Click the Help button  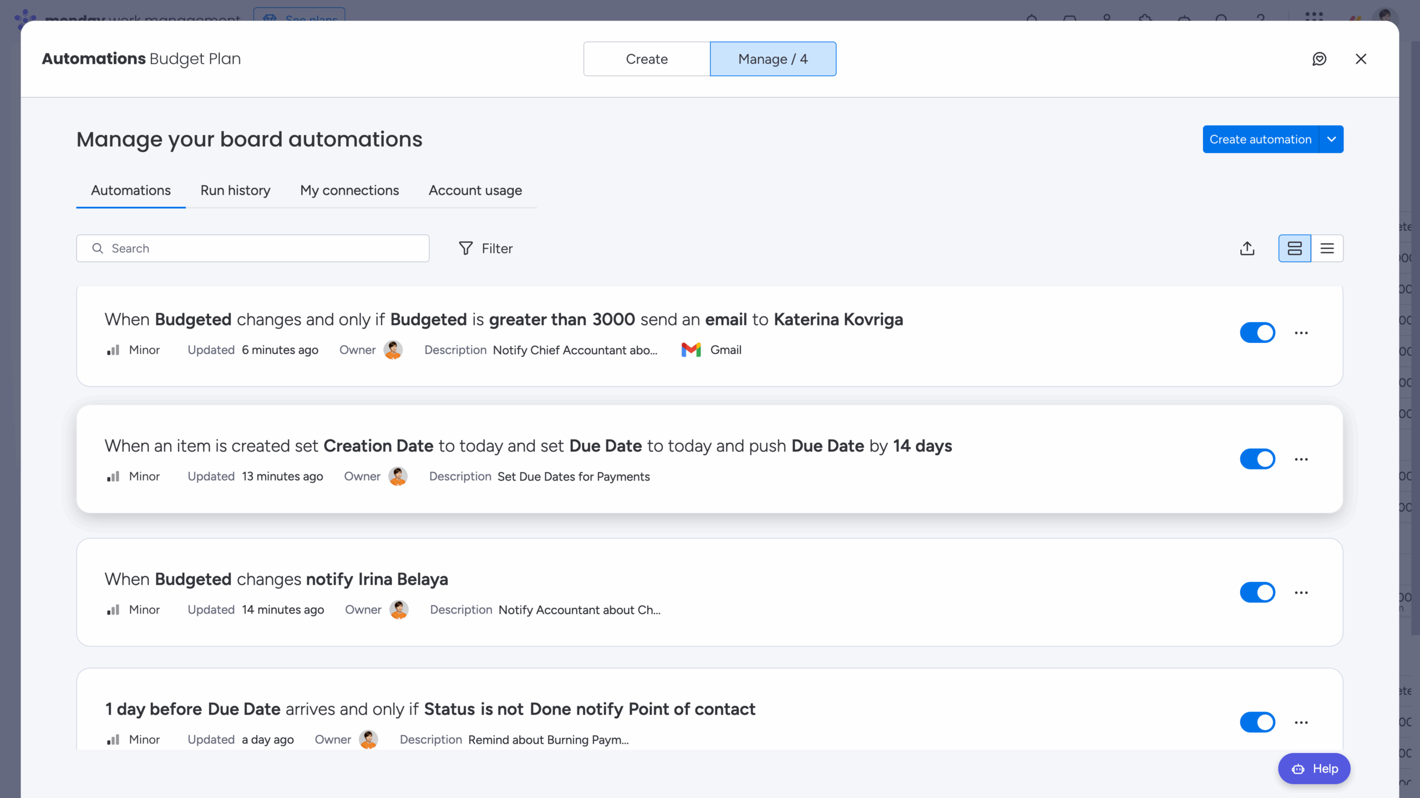tap(1314, 769)
